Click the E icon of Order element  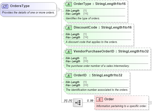coord(99,100)
